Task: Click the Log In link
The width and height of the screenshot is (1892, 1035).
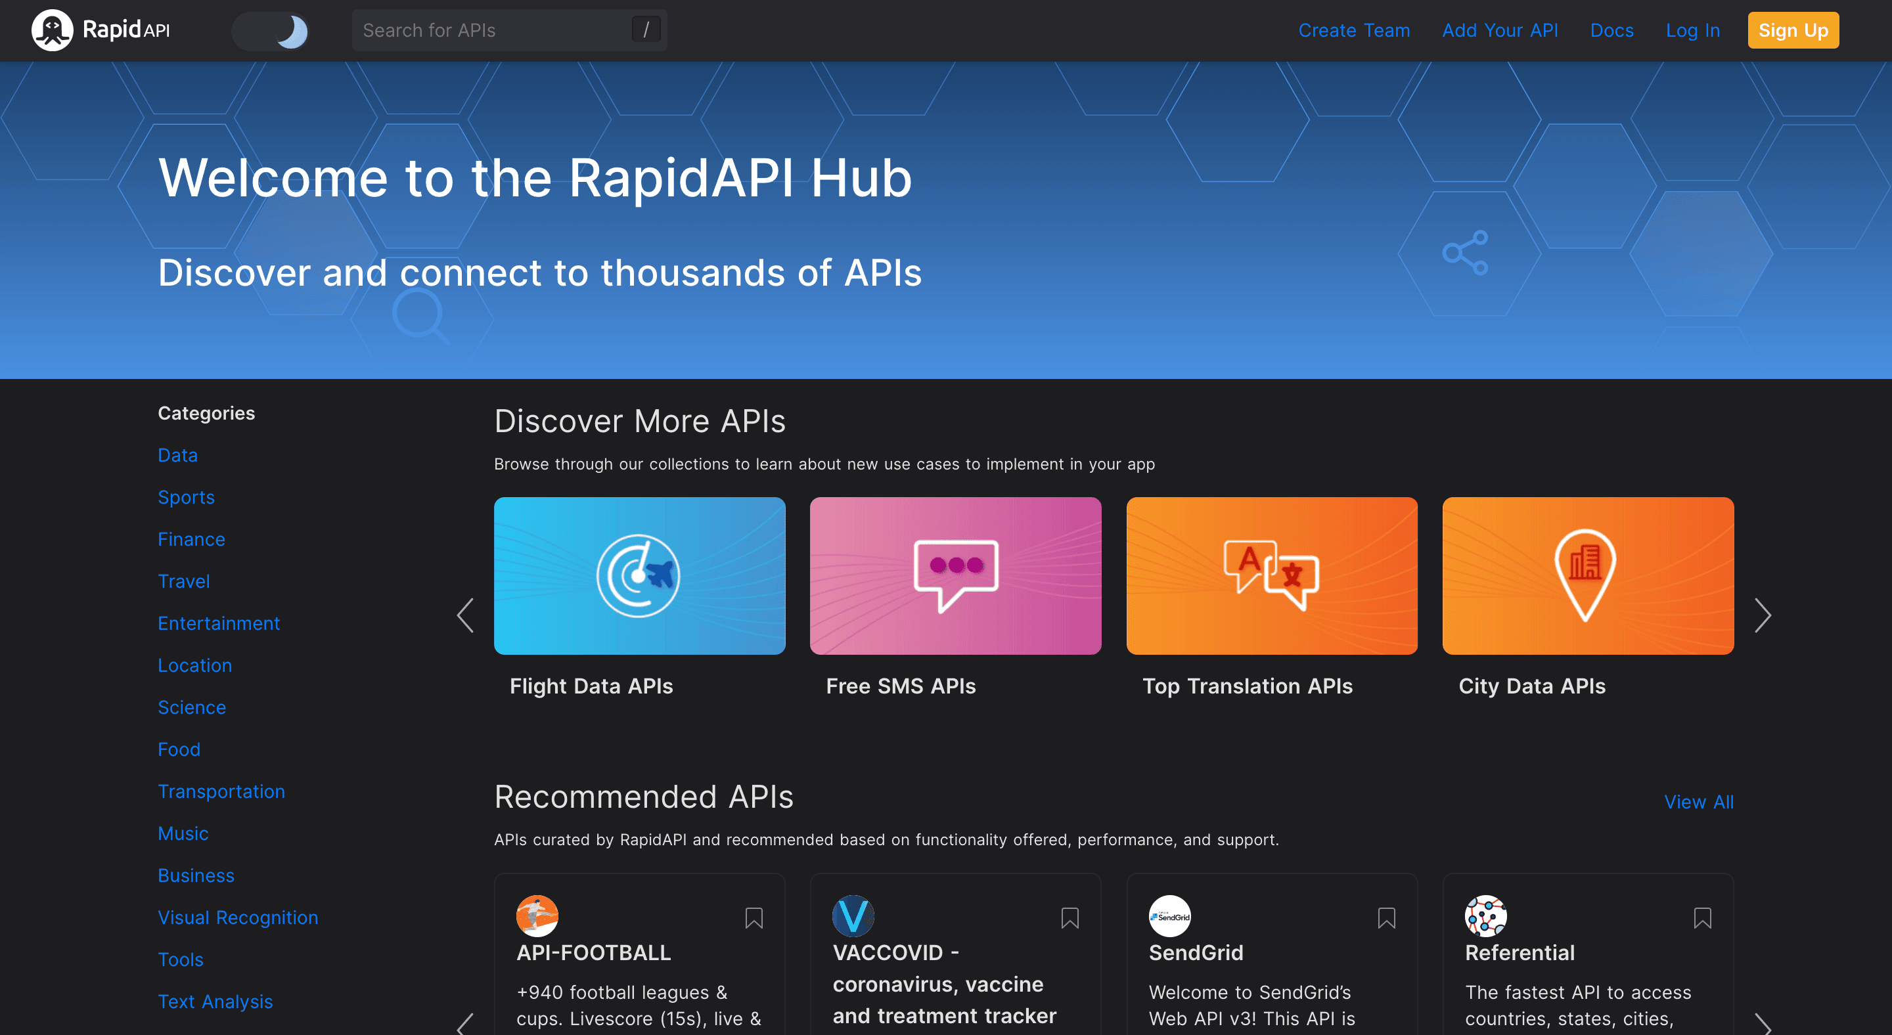Action: tap(1692, 30)
